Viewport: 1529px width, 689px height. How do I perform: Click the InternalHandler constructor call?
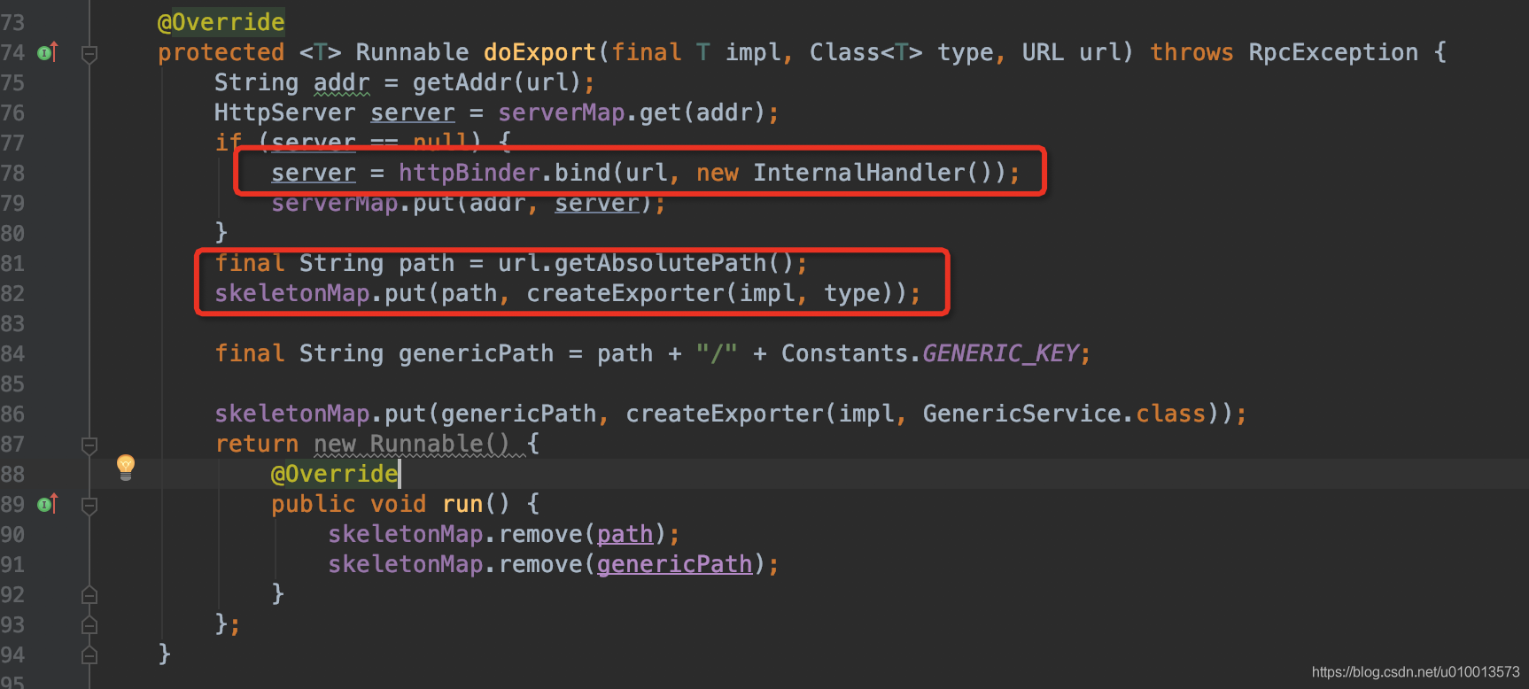tap(858, 173)
